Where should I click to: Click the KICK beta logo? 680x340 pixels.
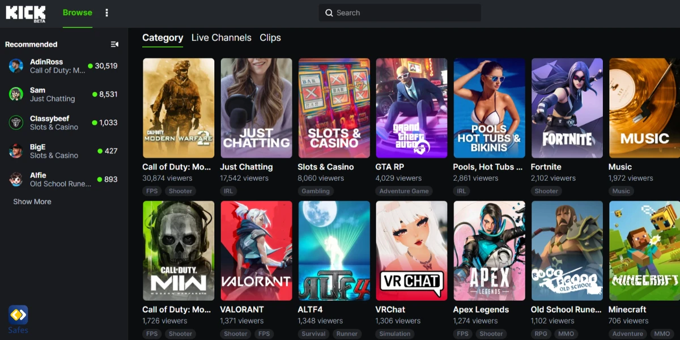coord(25,14)
